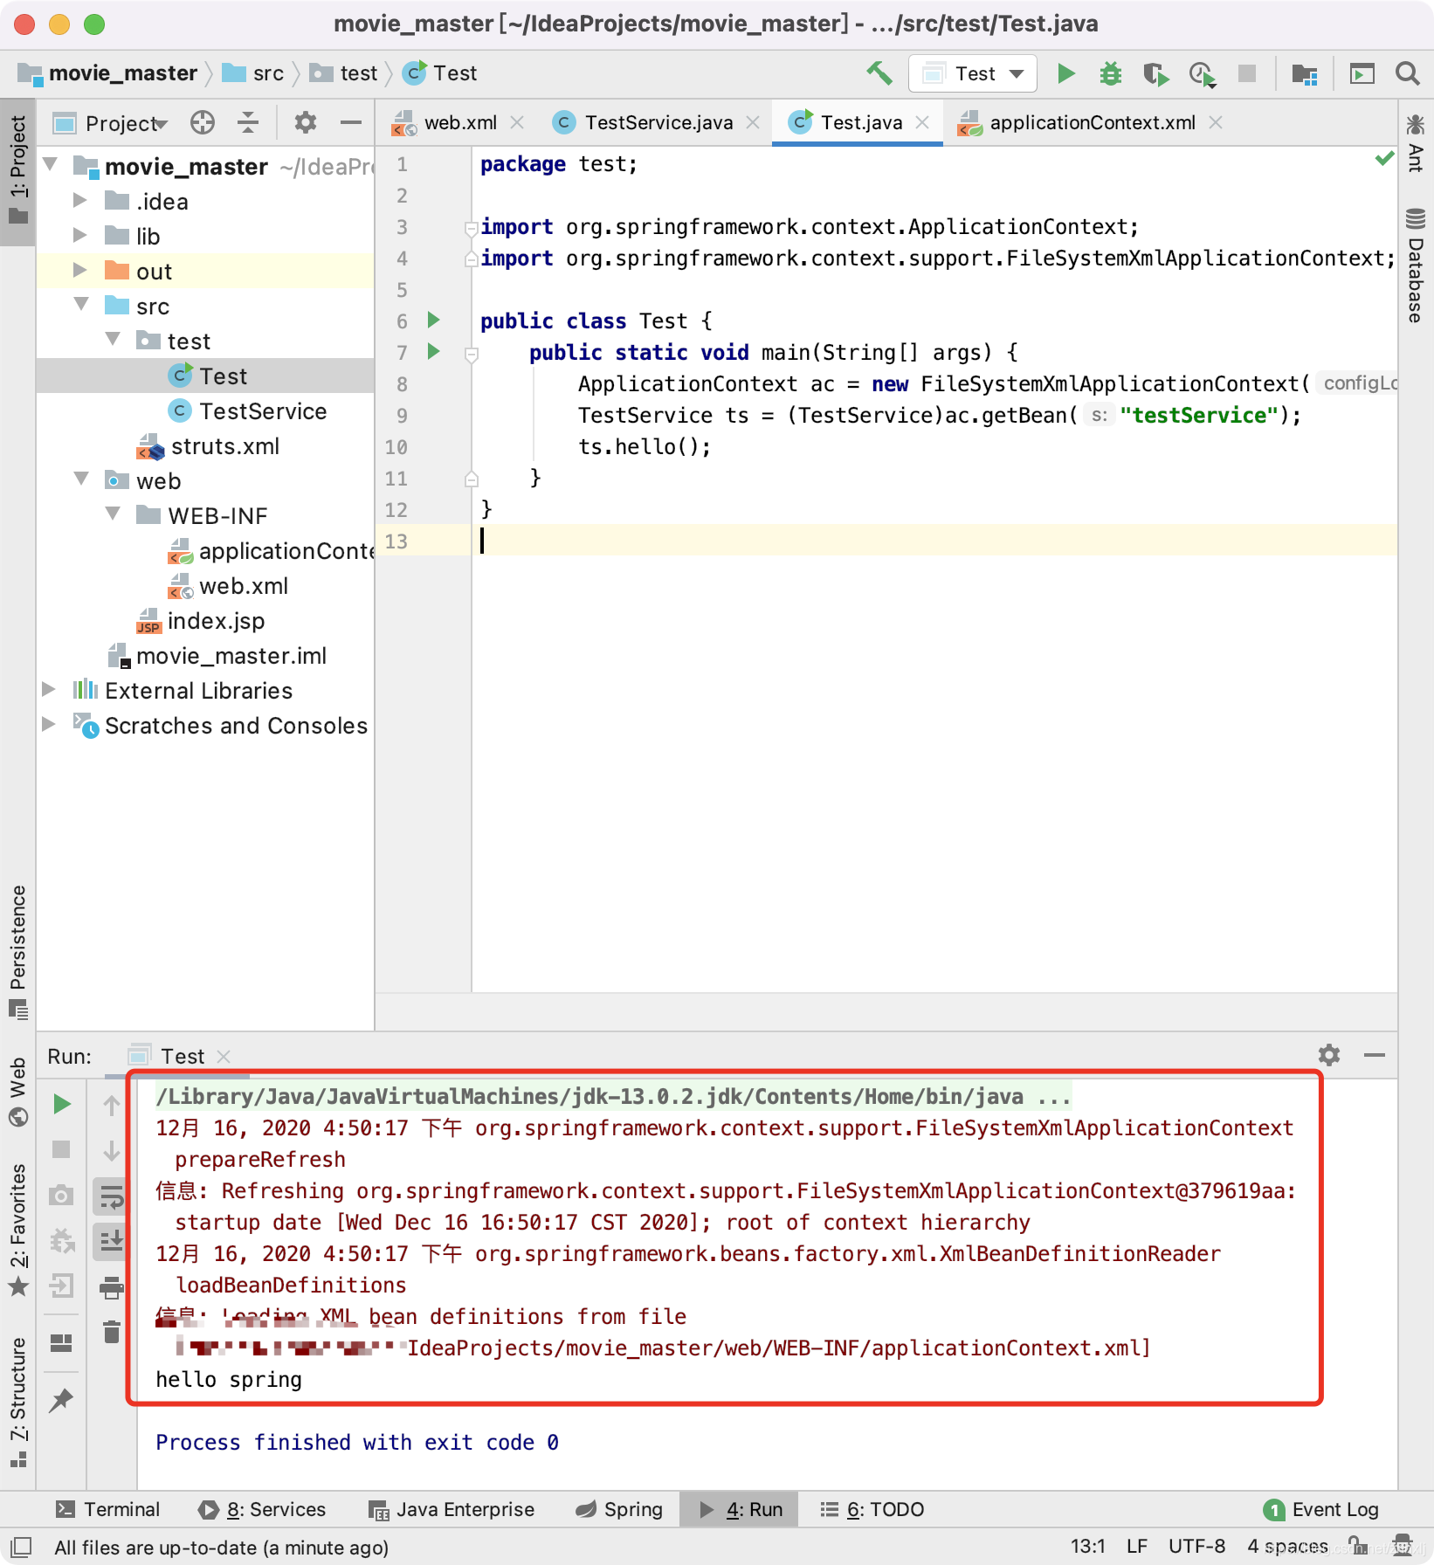This screenshot has height=1565, width=1434.
Task: Click the 4 spaces indent widget
Action: (x=1287, y=1547)
